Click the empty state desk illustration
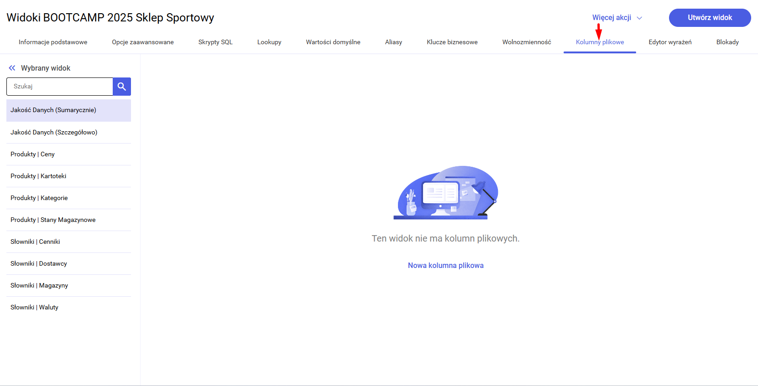 [445, 193]
